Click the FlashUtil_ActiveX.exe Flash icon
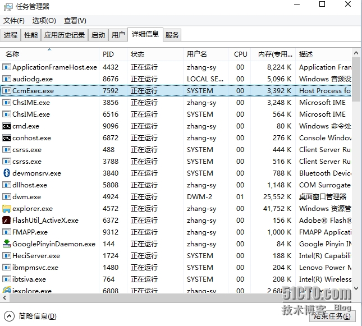 pyautogui.click(x=7, y=221)
